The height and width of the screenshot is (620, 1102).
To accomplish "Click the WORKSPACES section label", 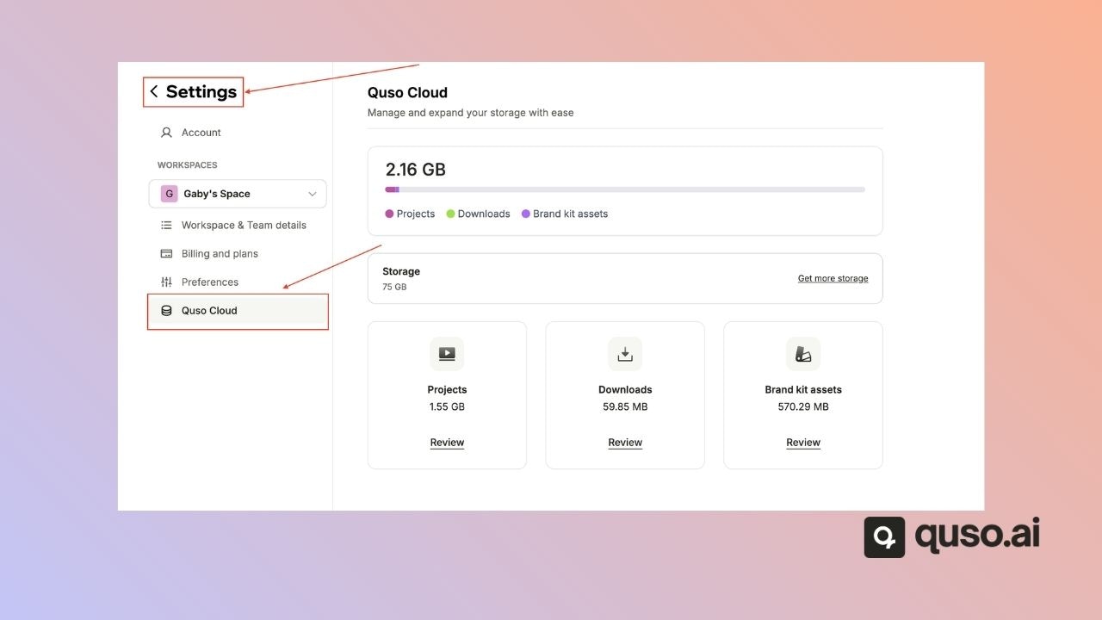I will click(187, 164).
